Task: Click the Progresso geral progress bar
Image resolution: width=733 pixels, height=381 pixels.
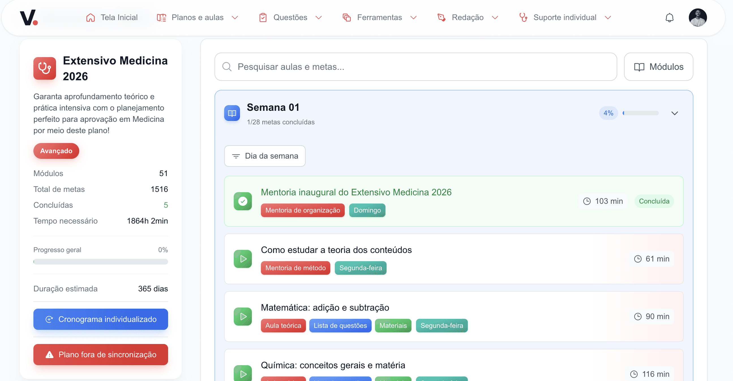Action: [101, 261]
